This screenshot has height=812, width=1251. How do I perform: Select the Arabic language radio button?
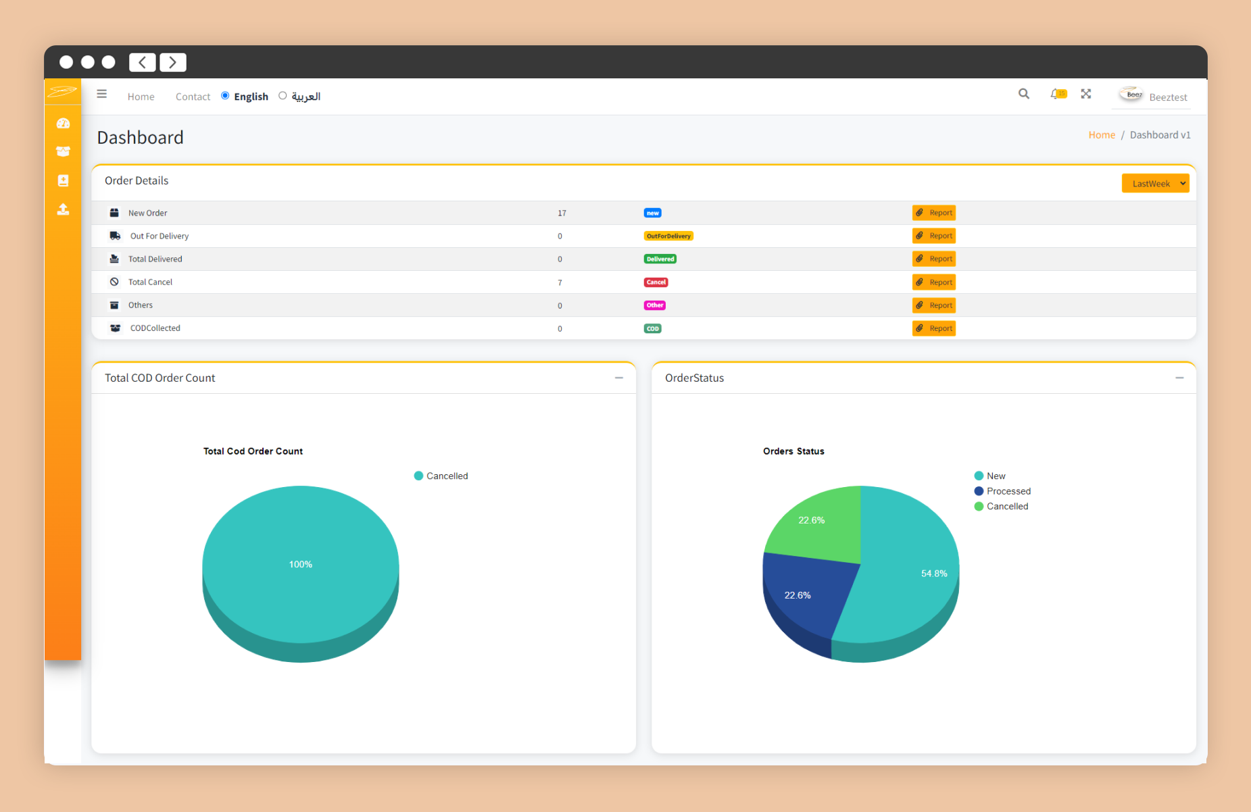(283, 96)
